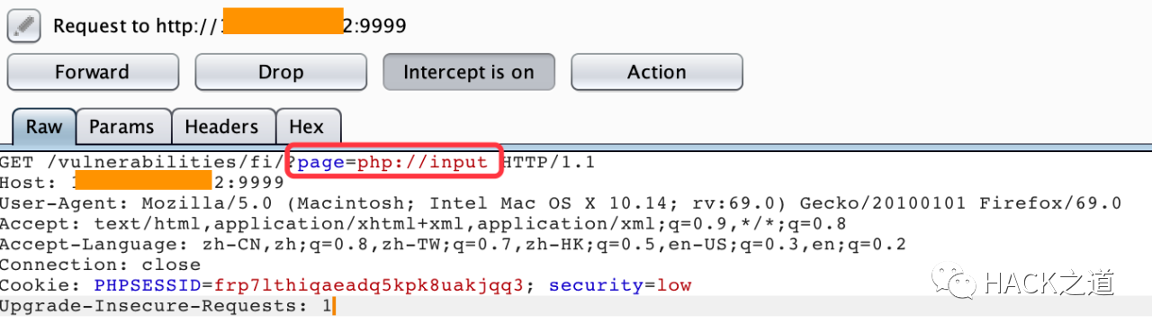The image size is (1152, 333).
Task: Click the Drop button
Action: 281,72
